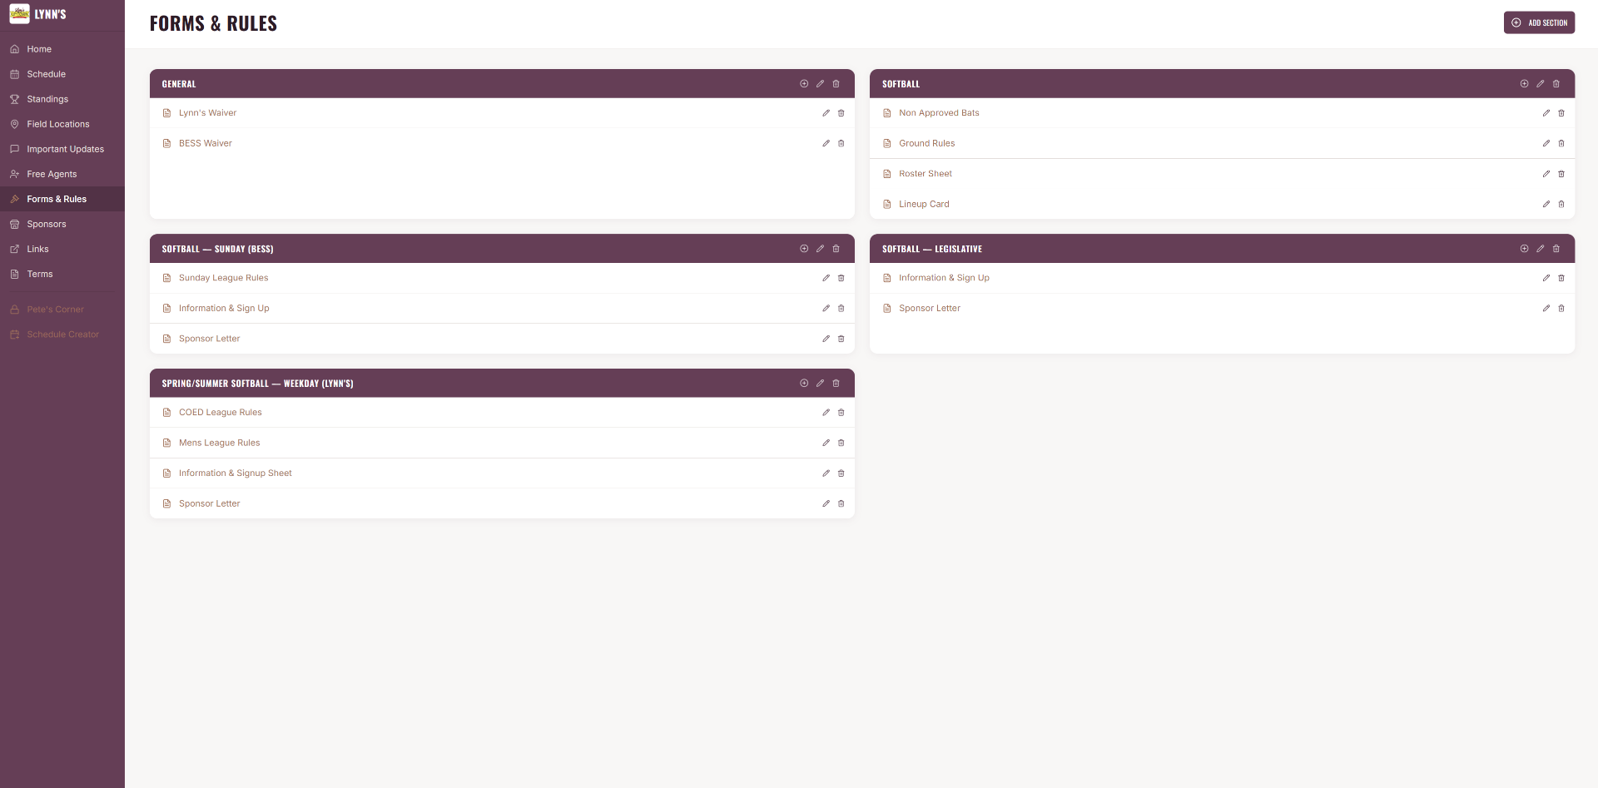Edit the BESS Waiver entry

[826, 143]
